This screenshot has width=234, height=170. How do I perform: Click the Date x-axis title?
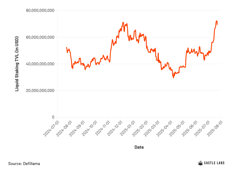coord(139,147)
